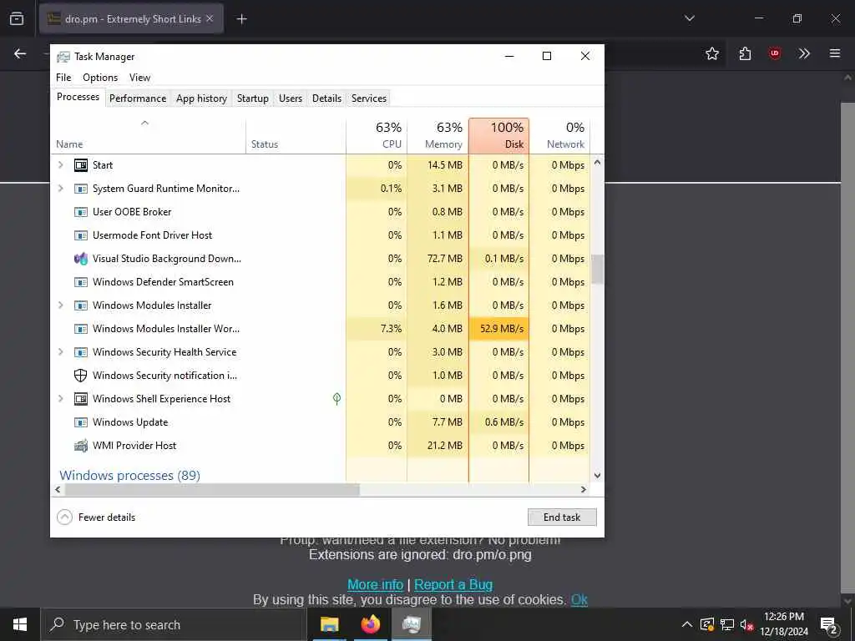Click the network tray icon

point(727,624)
